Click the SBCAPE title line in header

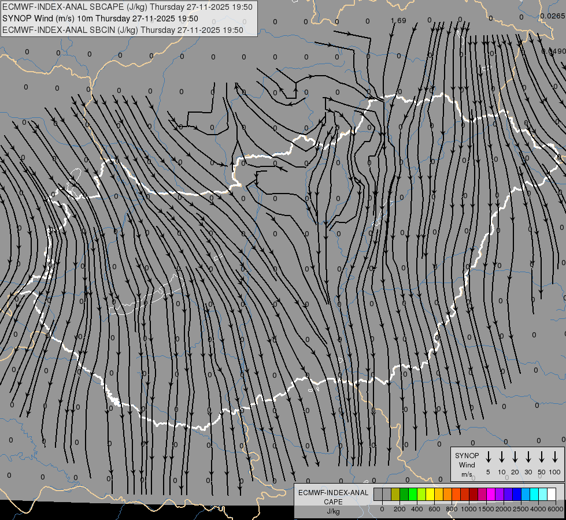click(127, 7)
